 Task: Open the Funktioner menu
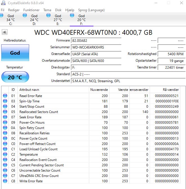pyautogui.click(x=31, y=10)
